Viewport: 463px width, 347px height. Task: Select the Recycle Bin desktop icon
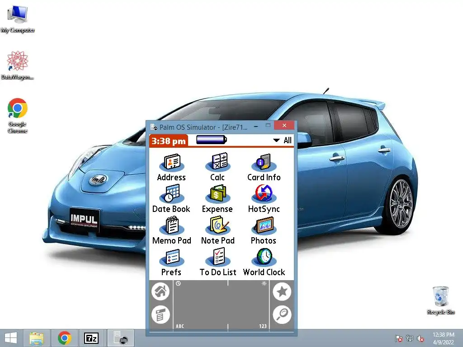pos(440,300)
